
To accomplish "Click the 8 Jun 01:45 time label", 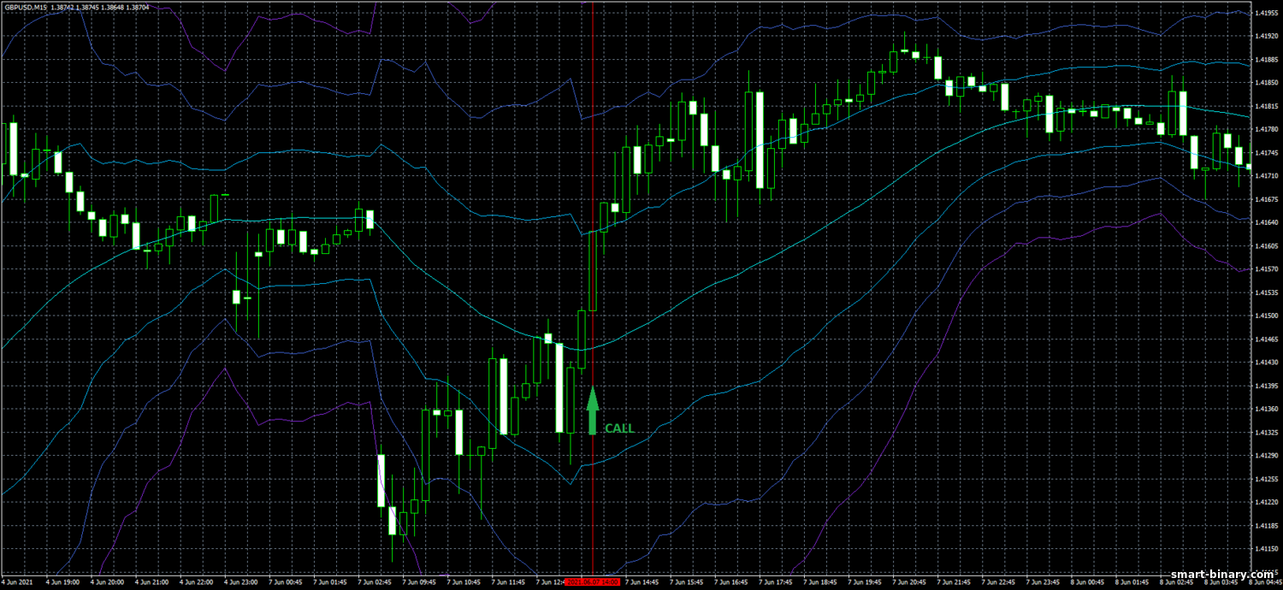I will [1131, 581].
